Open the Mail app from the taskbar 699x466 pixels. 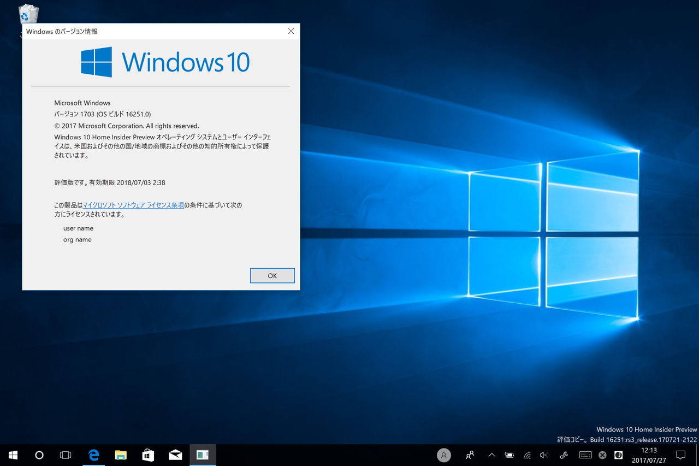click(175, 455)
